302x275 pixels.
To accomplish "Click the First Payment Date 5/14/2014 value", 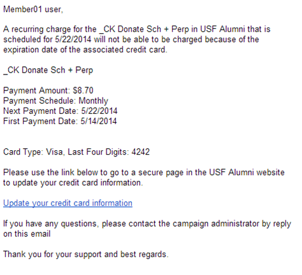I will pyautogui.click(x=99, y=121).
